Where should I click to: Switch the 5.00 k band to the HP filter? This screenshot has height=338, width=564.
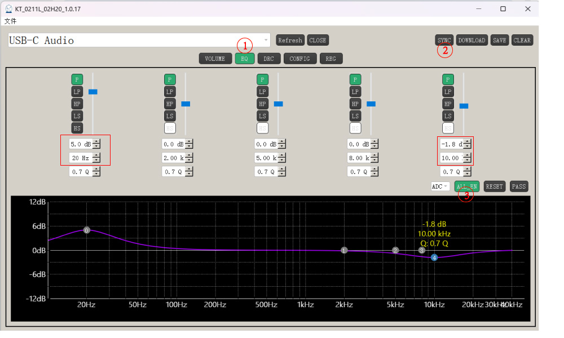point(262,104)
